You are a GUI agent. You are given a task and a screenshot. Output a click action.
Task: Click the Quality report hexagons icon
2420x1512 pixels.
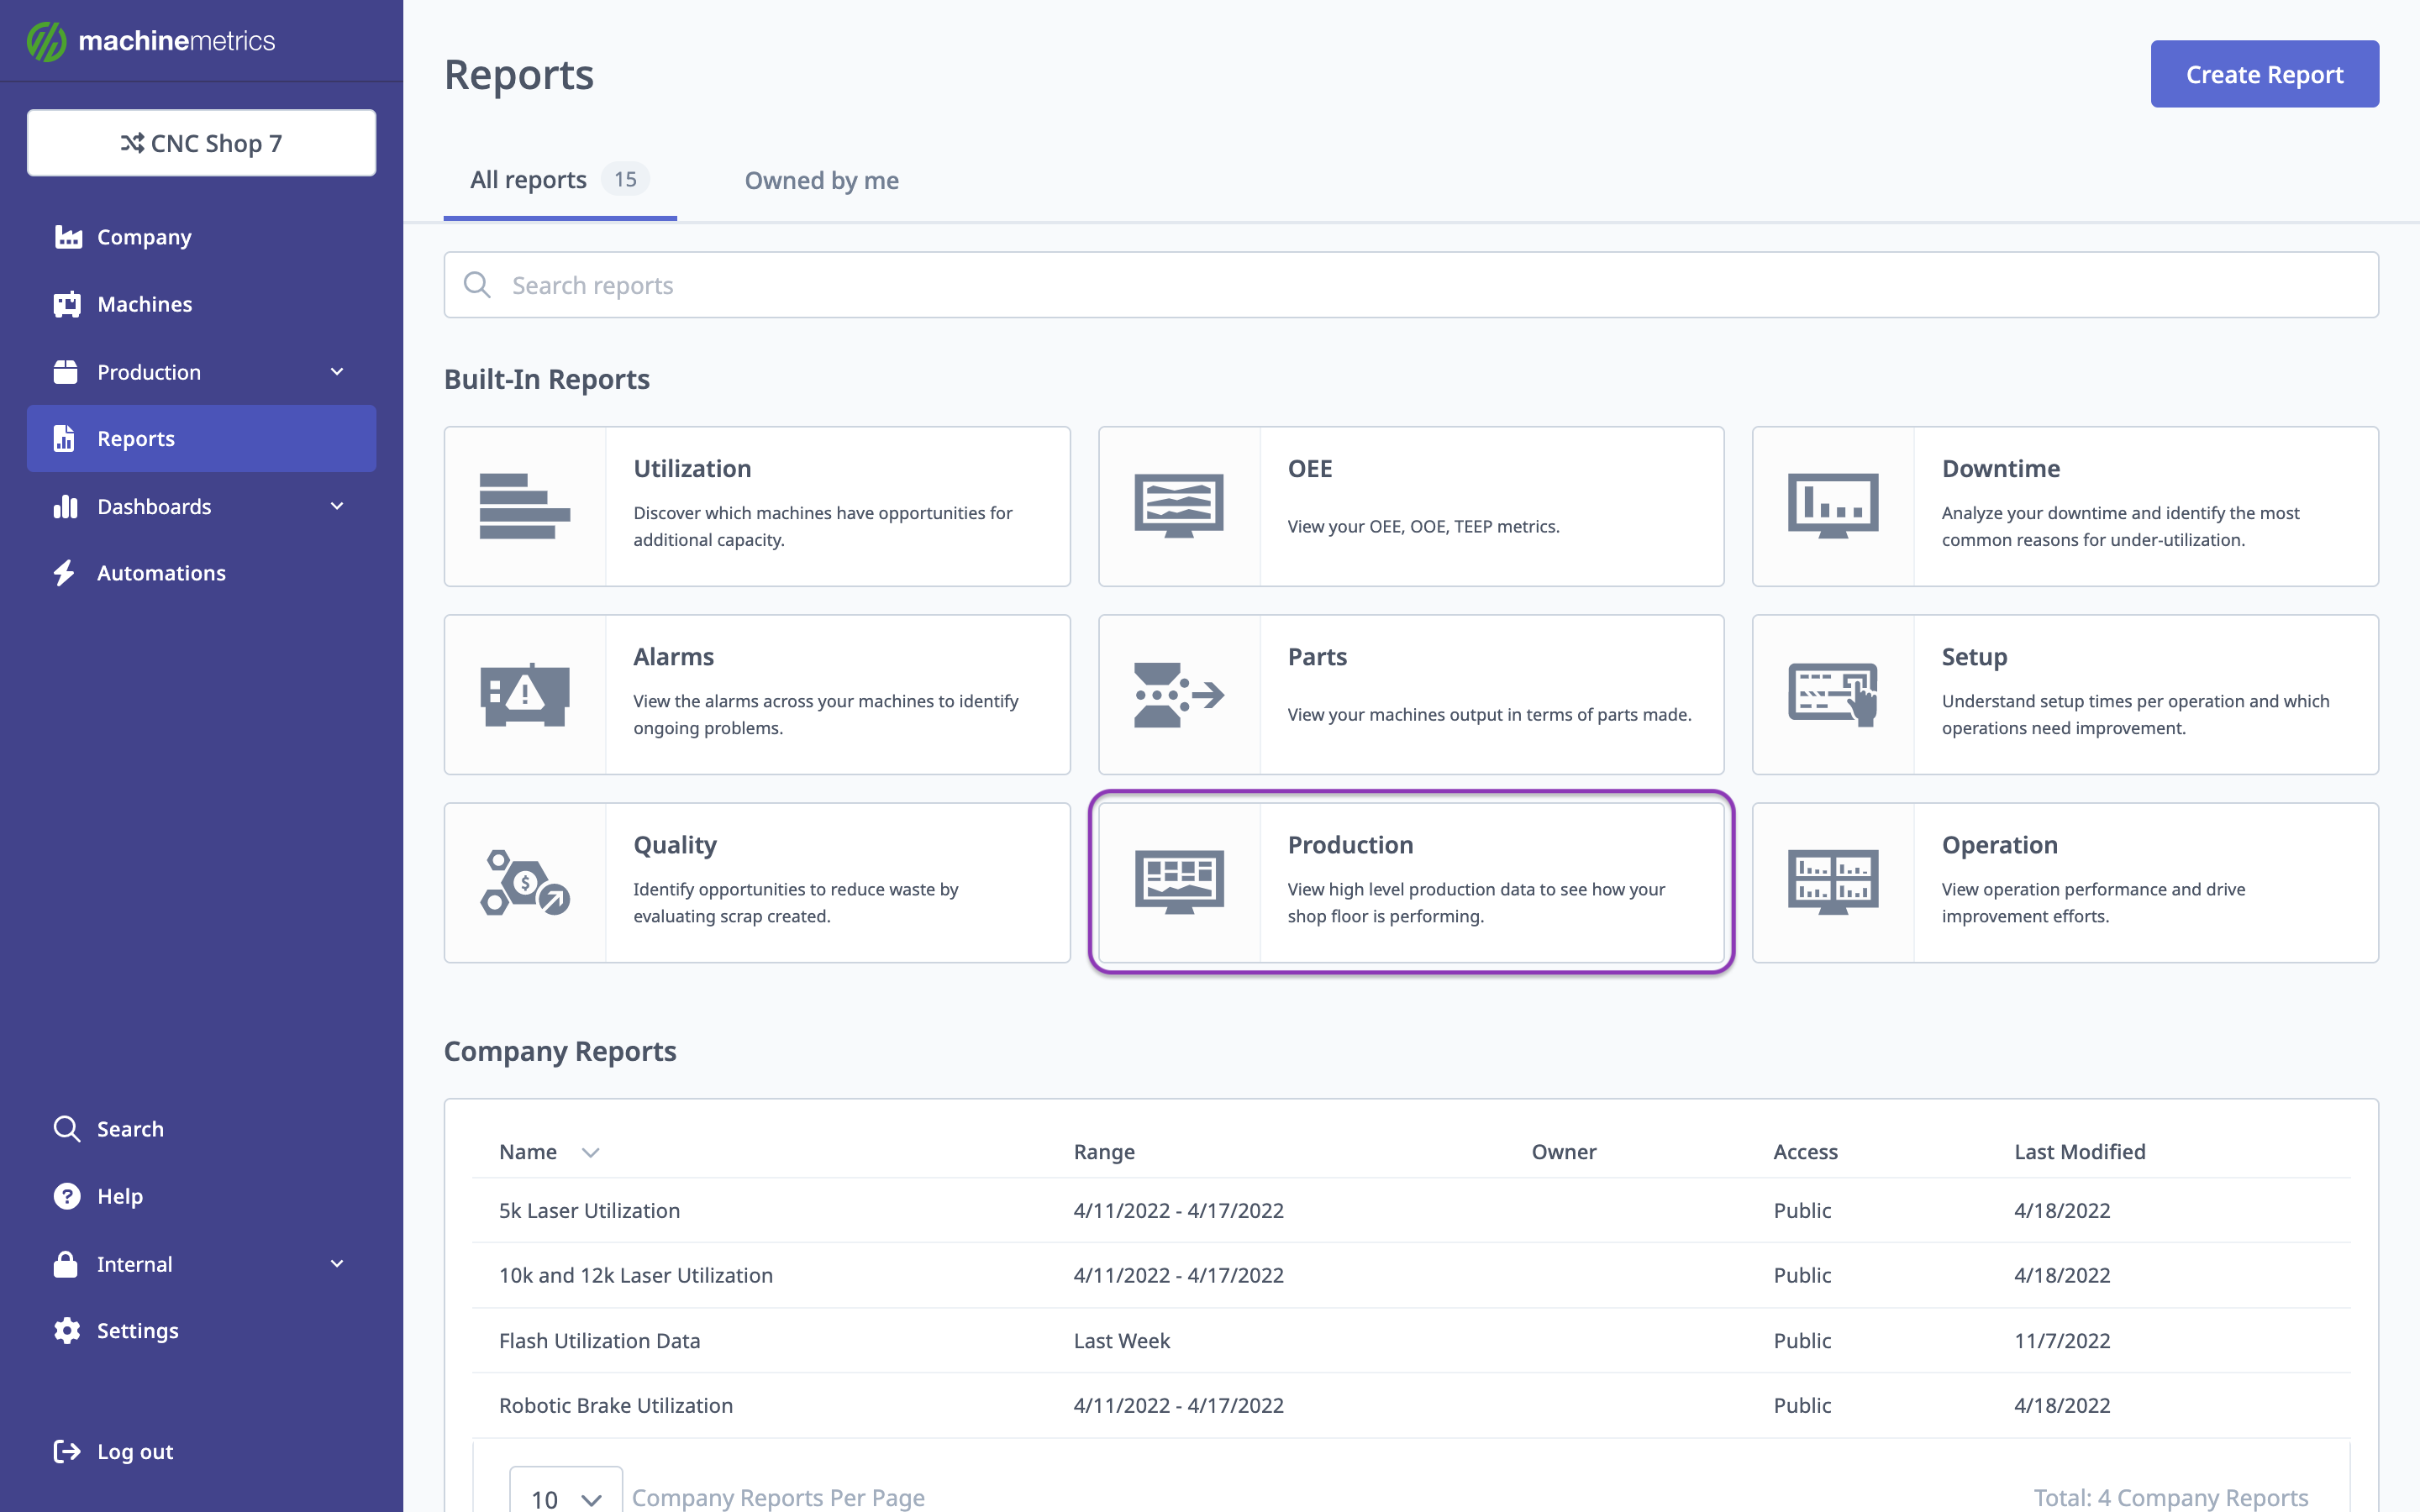coord(525,882)
